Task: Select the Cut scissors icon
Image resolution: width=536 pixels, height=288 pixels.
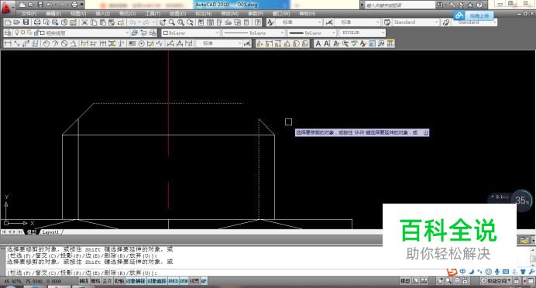Action: point(84,22)
